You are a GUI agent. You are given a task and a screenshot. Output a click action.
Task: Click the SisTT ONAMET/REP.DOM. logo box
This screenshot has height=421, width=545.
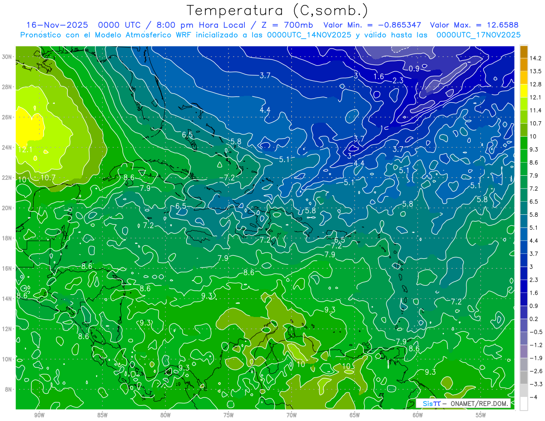[463, 404]
